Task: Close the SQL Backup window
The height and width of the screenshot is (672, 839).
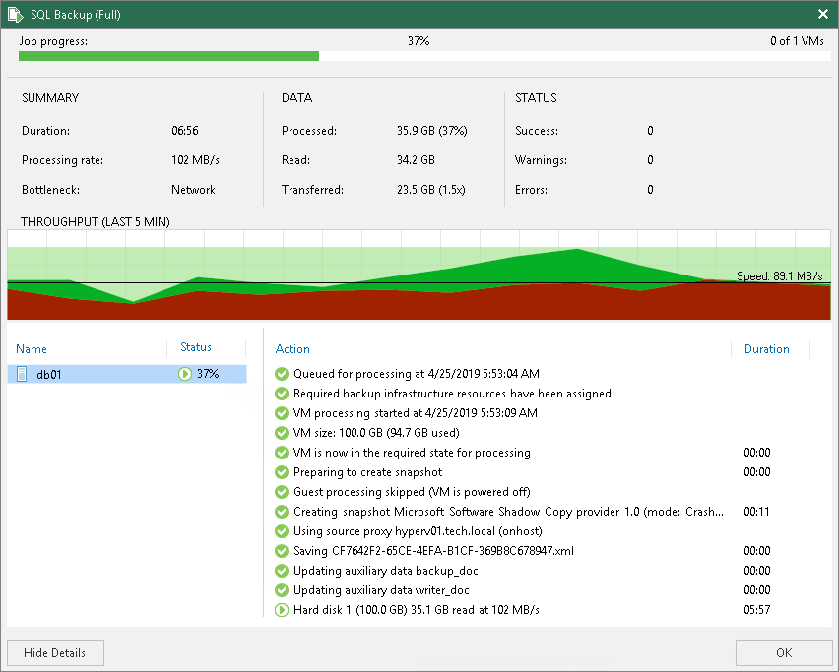Action: click(823, 14)
